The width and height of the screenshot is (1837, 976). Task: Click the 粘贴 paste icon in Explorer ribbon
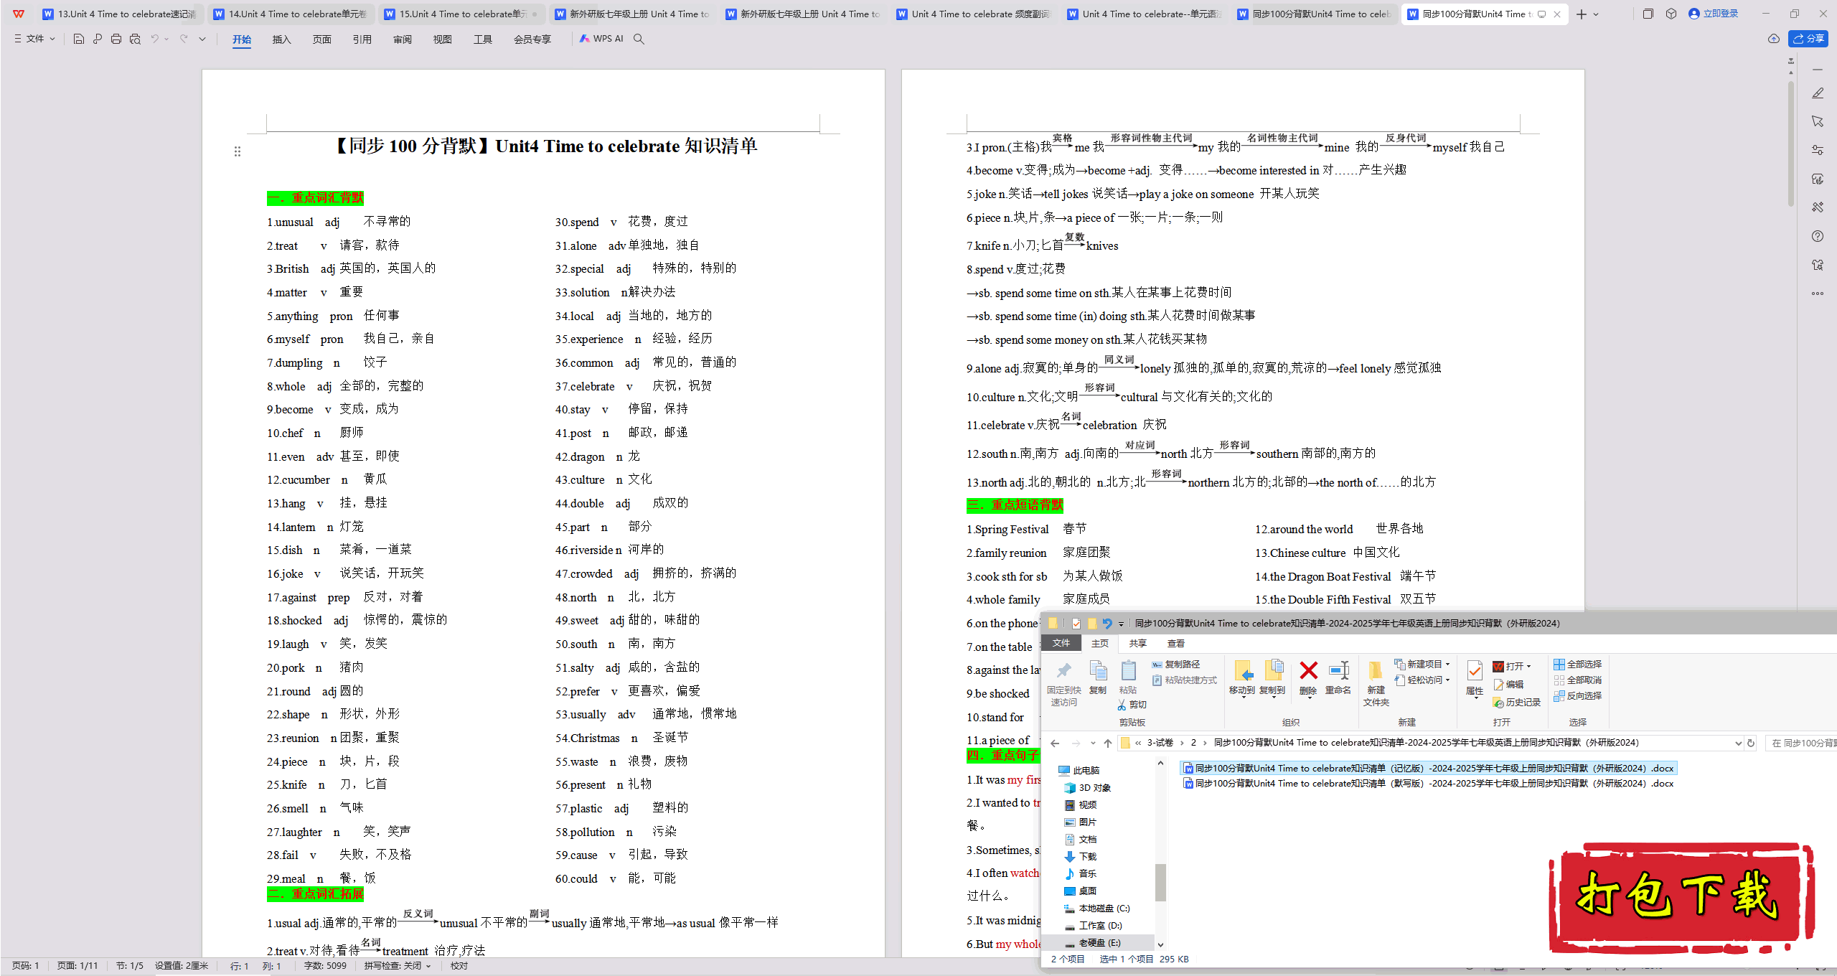pos(1128,678)
